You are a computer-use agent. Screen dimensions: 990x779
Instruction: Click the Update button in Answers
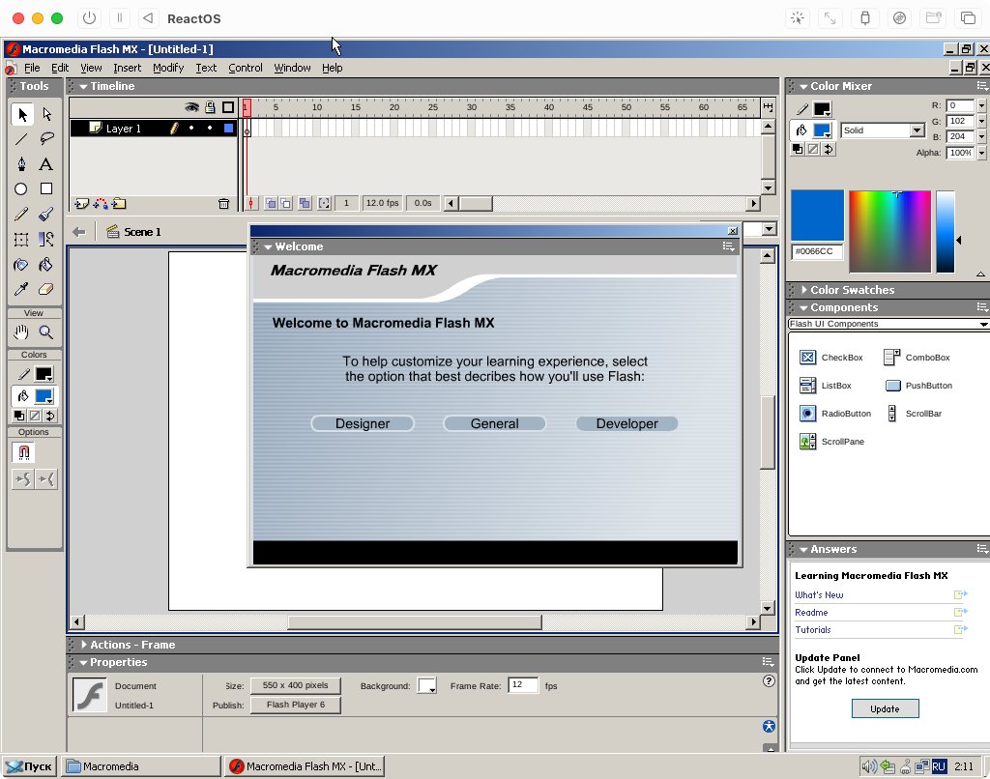tap(885, 708)
